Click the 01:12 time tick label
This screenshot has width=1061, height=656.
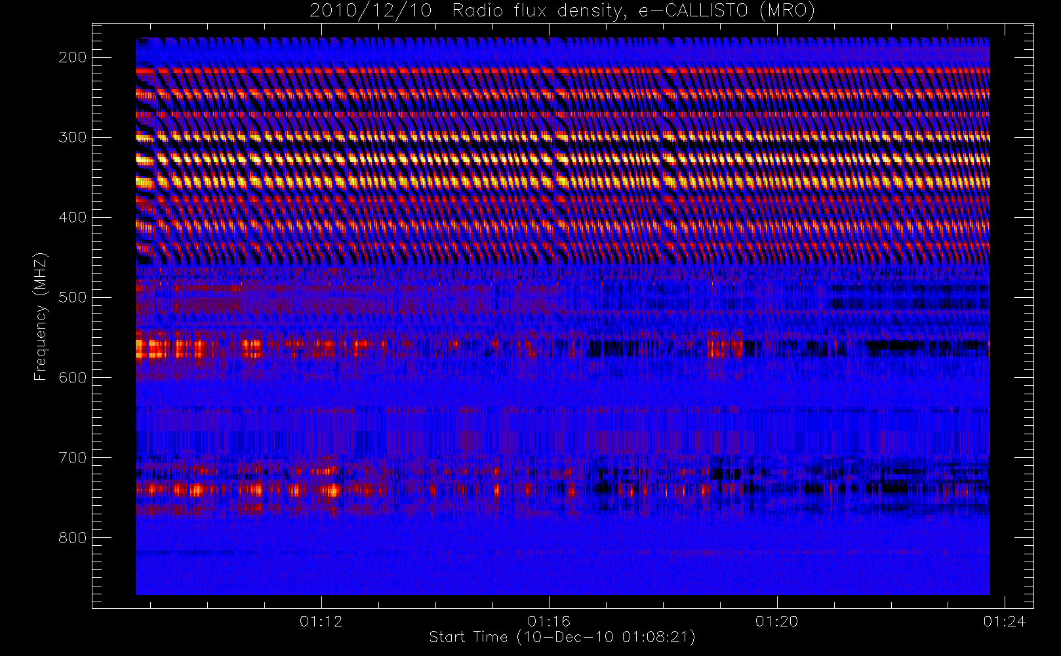click(321, 621)
